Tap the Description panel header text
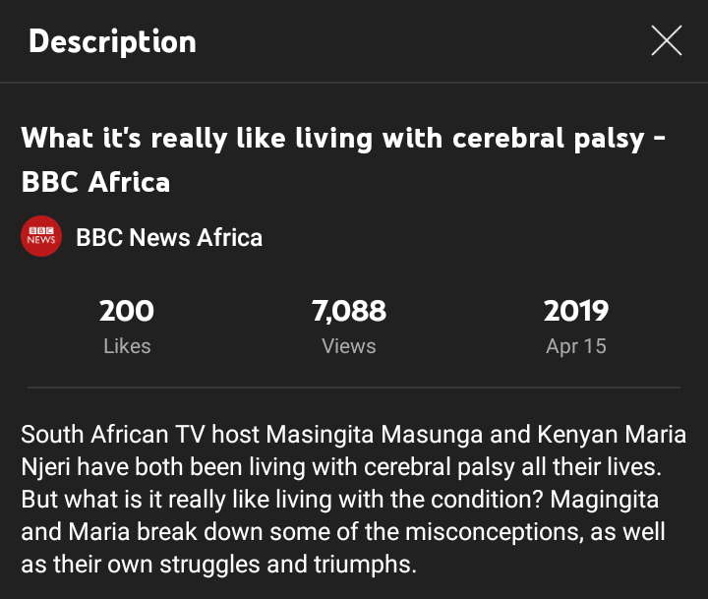Screen dimensions: 708x599 [112, 41]
